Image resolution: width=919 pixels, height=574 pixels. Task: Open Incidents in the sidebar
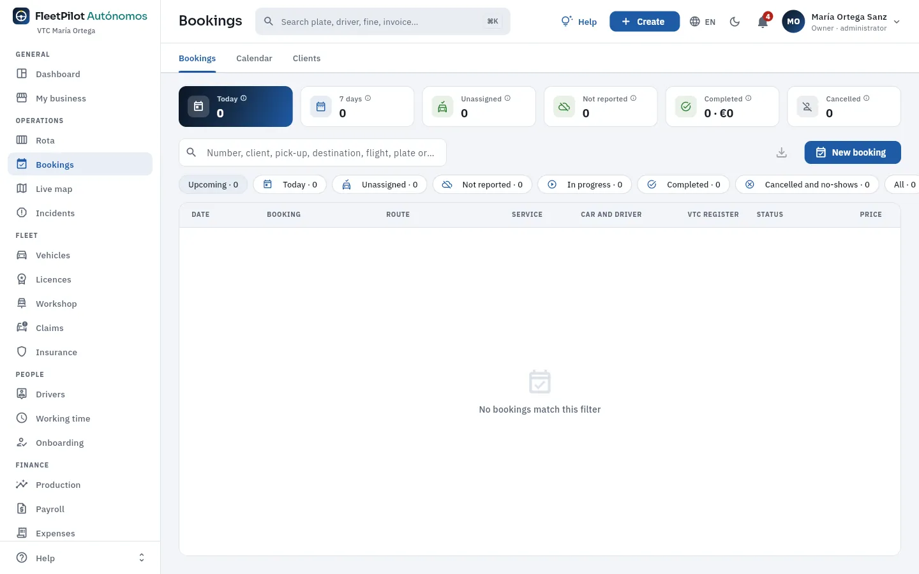[80, 213]
